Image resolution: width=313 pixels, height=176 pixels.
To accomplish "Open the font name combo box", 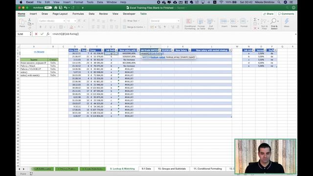I will 52,21.
